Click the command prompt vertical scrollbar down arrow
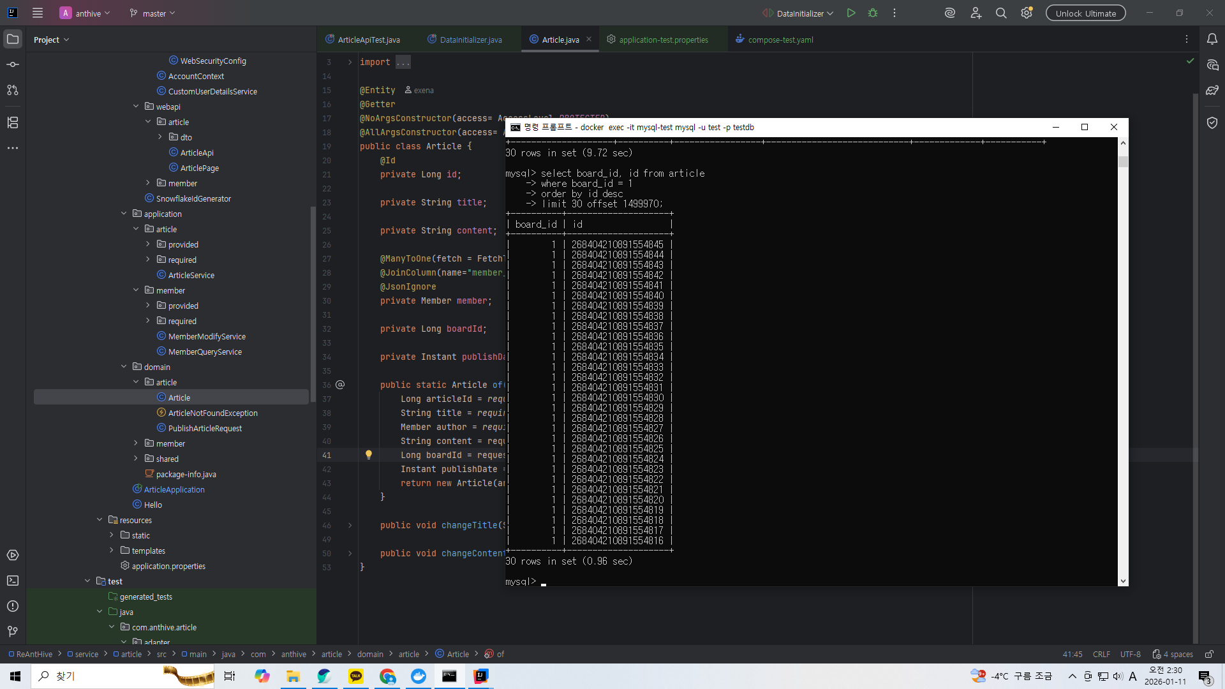 click(x=1123, y=581)
